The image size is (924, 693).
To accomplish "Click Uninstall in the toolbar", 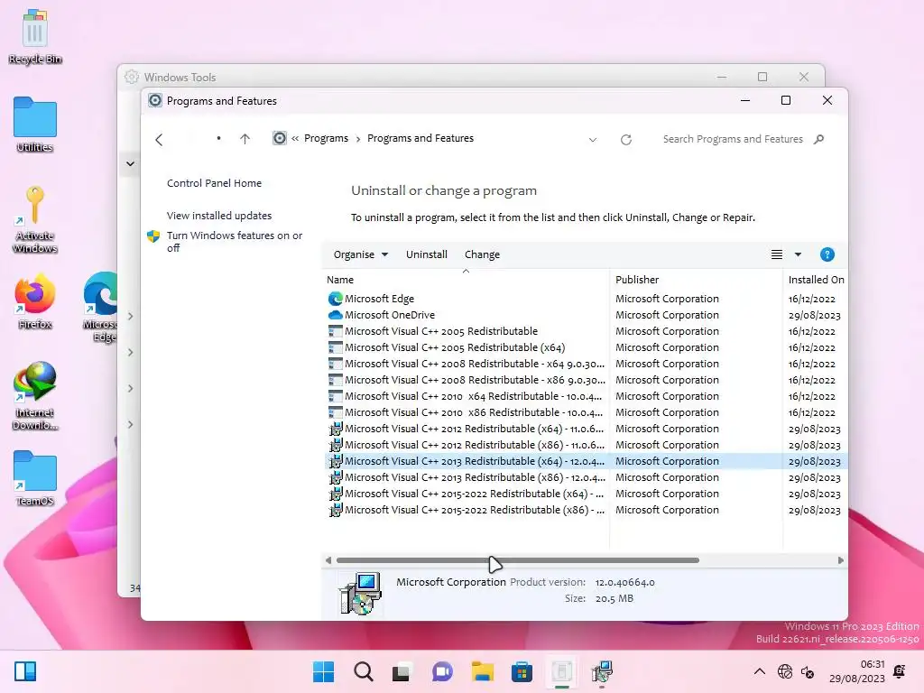I will click(427, 254).
